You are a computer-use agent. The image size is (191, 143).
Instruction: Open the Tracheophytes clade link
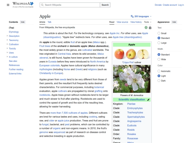click(135, 113)
